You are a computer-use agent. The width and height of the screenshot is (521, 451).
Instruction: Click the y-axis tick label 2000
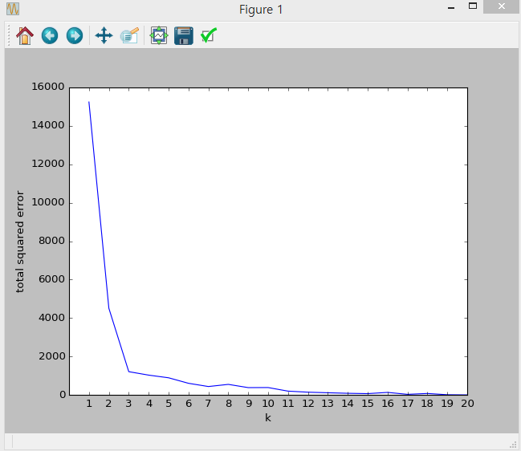point(51,356)
